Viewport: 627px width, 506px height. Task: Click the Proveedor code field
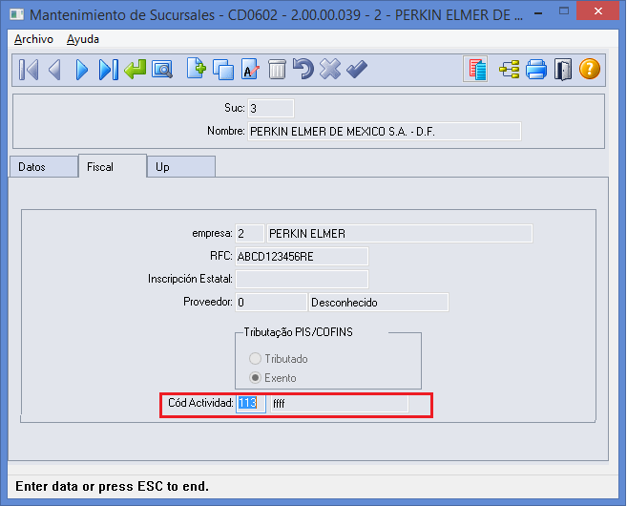click(271, 303)
